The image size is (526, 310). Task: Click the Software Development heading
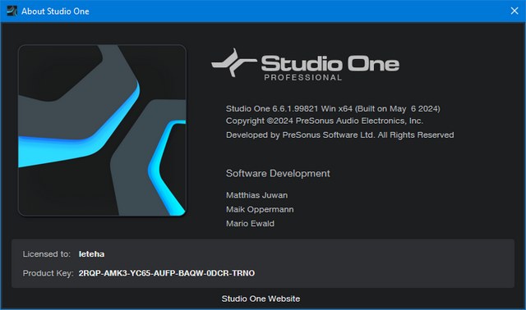point(278,173)
